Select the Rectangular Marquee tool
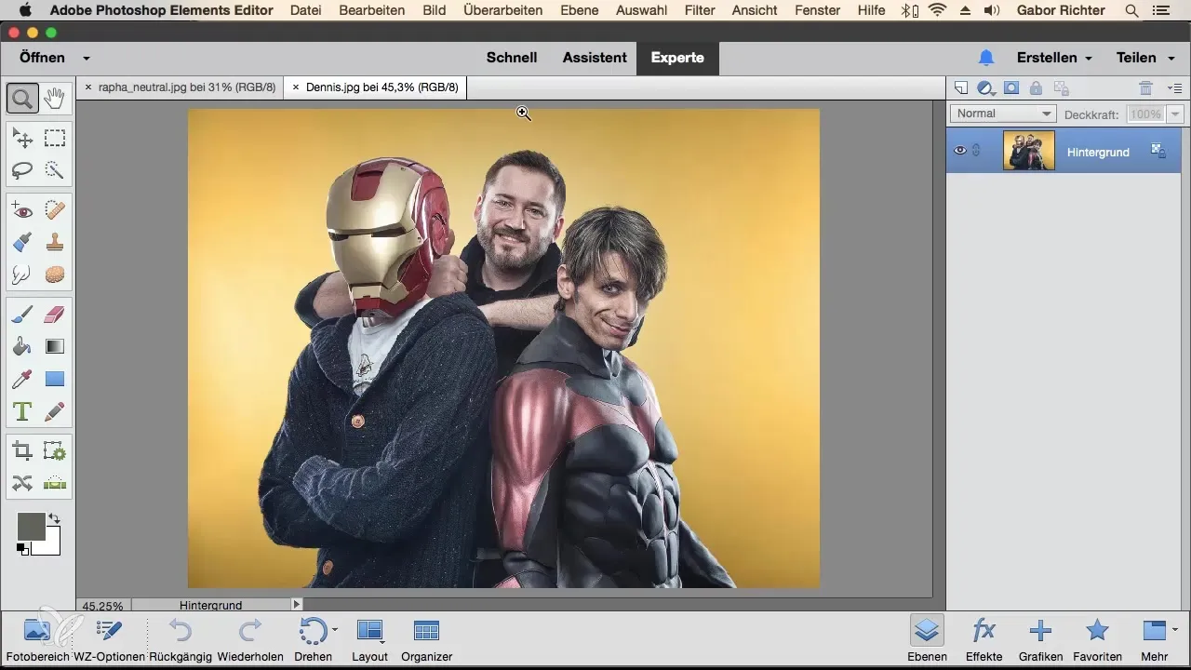This screenshot has width=1191, height=670. pyautogui.click(x=55, y=140)
